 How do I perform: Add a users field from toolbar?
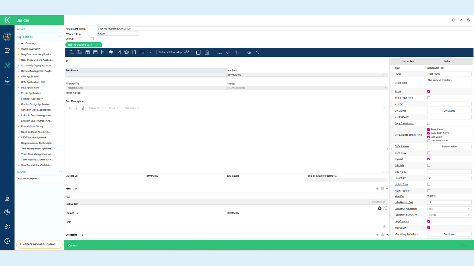[x=126, y=52]
